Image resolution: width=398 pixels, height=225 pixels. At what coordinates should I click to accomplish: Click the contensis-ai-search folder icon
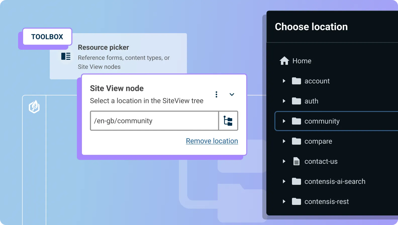(x=296, y=181)
